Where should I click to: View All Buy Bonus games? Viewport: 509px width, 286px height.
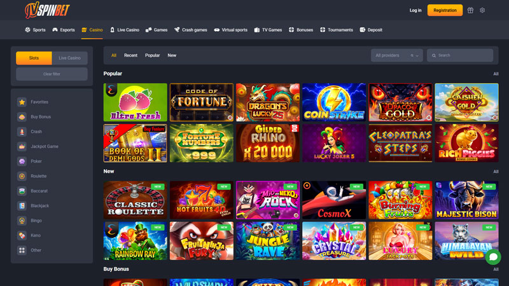pyautogui.click(x=496, y=269)
